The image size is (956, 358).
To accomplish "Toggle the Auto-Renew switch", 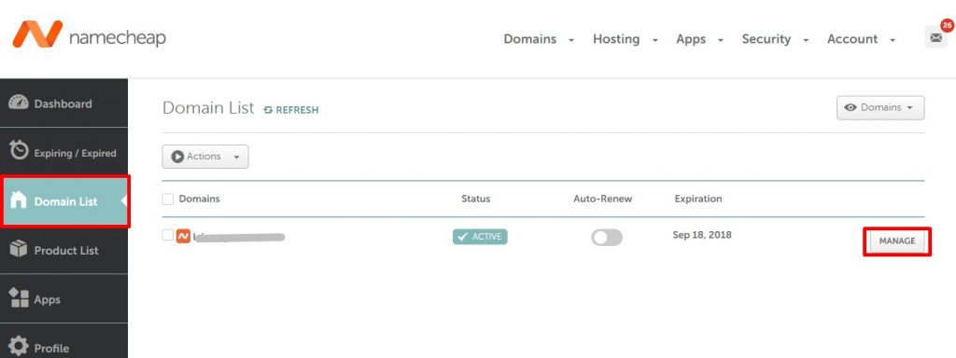I will point(607,238).
